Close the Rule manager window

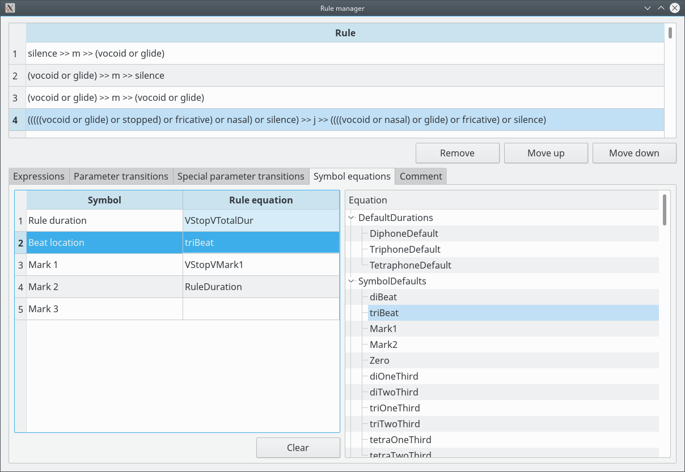674,8
